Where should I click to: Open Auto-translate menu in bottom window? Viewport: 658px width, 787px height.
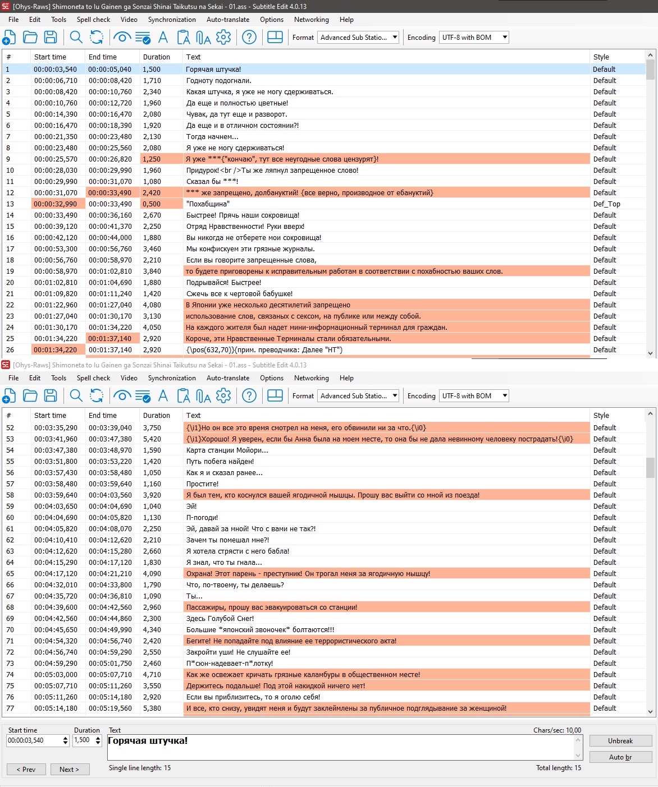pyautogui.click(x=228, y=378)
